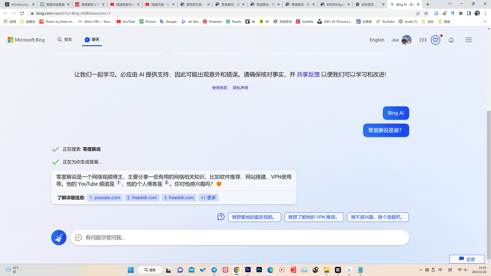Viewport: 491px width, 276px height.
Task: Click the new topic broom button
Action: click(59, 238)
